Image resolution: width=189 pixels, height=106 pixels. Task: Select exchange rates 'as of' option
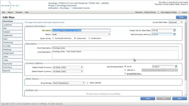tap(125, 66)
